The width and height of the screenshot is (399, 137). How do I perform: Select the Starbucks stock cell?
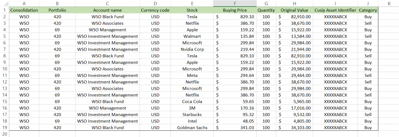click(x=192, y=115)
